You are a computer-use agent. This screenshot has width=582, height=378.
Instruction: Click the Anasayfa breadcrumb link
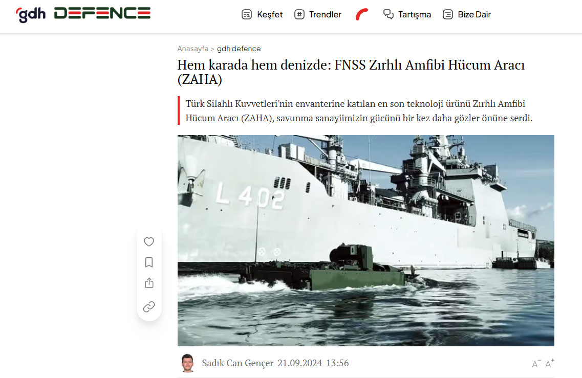192,49
